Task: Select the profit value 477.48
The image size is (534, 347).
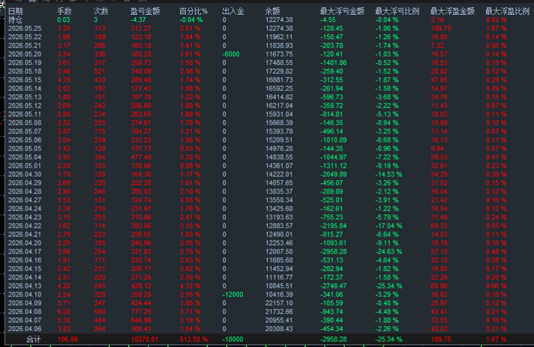Action: 141,157
